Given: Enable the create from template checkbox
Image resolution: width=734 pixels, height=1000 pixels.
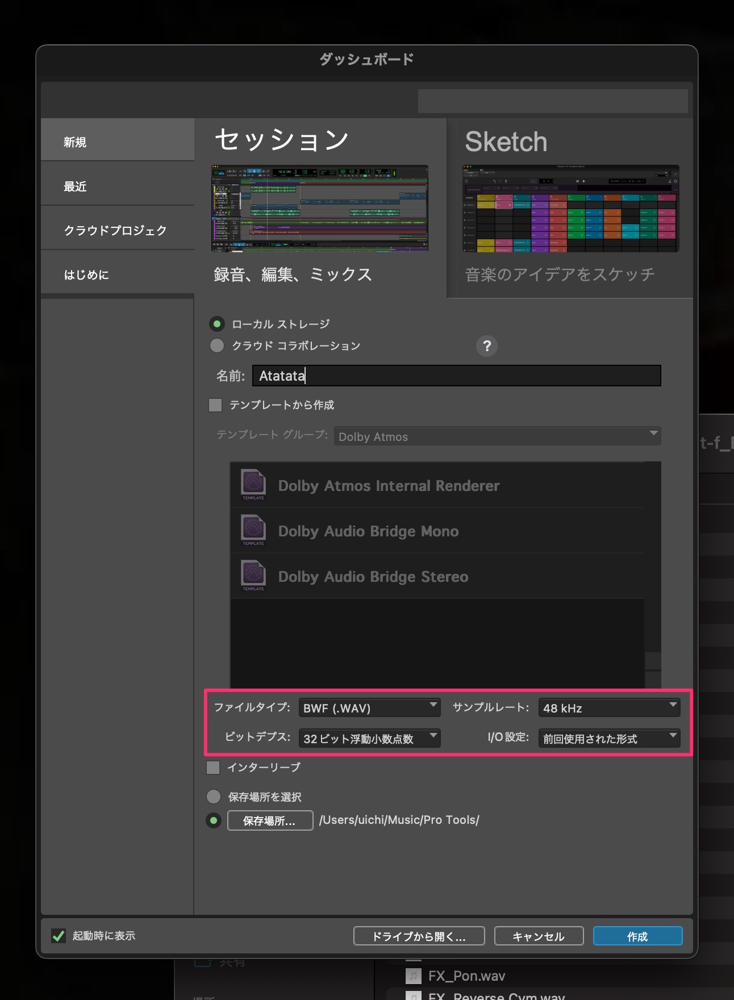Looking at the screenshot, I should pos(215,405).
